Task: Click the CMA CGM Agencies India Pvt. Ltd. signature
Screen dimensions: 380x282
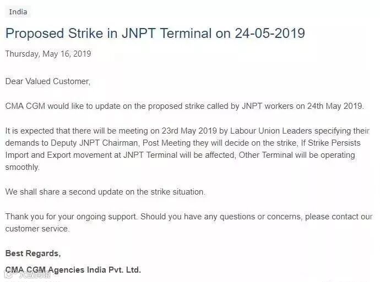Action: [x=73, y=270]
